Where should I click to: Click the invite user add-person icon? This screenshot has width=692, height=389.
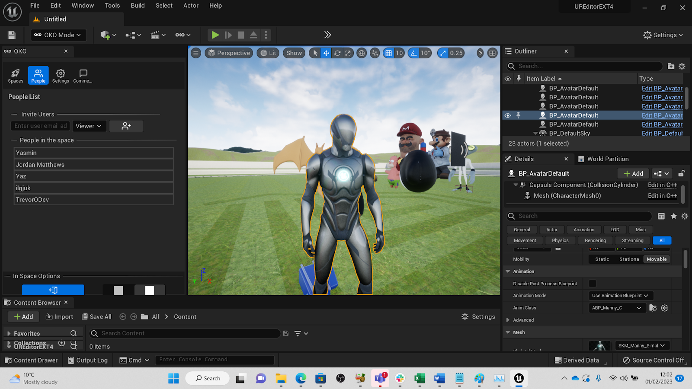click(126, 126)
